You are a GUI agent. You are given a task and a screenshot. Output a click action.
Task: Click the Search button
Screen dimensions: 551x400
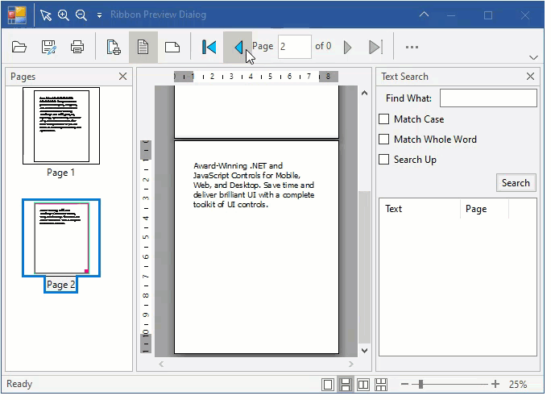(516, 183)
